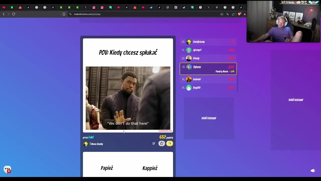Click the word Kappież in next meme
This screenshot has width=321, height=181.
(150, 168)
